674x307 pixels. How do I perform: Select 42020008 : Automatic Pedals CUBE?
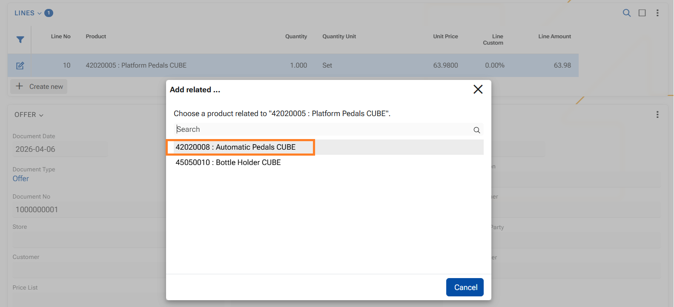coord(235,147)
